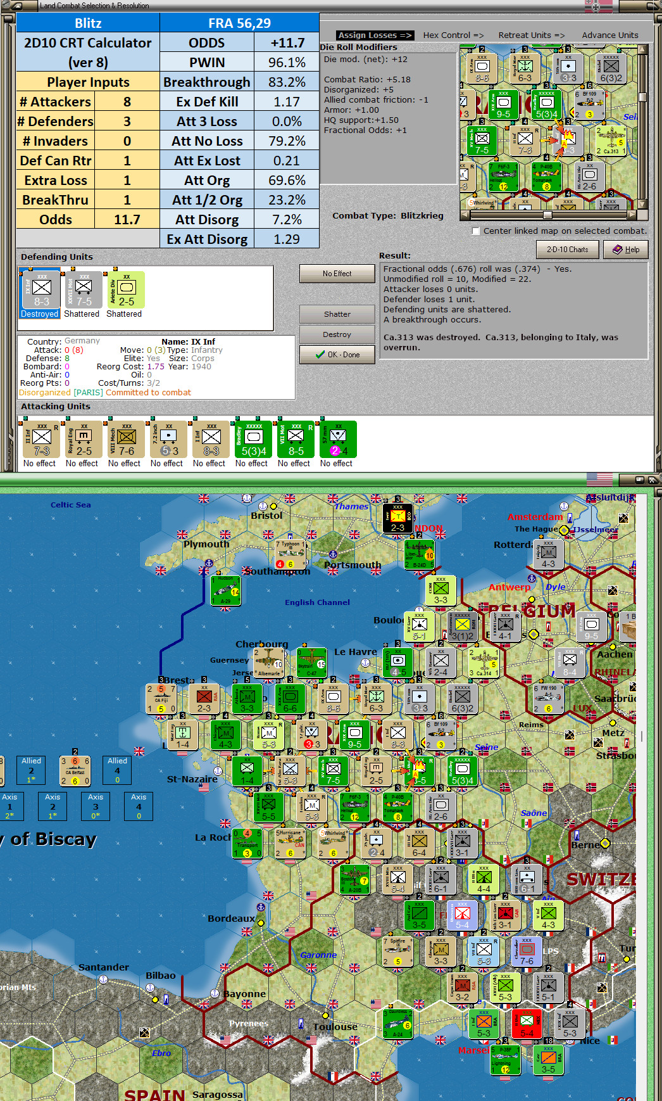This screenshot has height=1101, width=662.
Task: Click mini map scroll down arrow
Action: tap(643, 205)
